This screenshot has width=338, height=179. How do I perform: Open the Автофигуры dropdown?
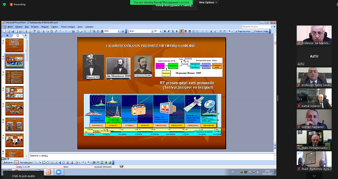click(x=27, y=162)
